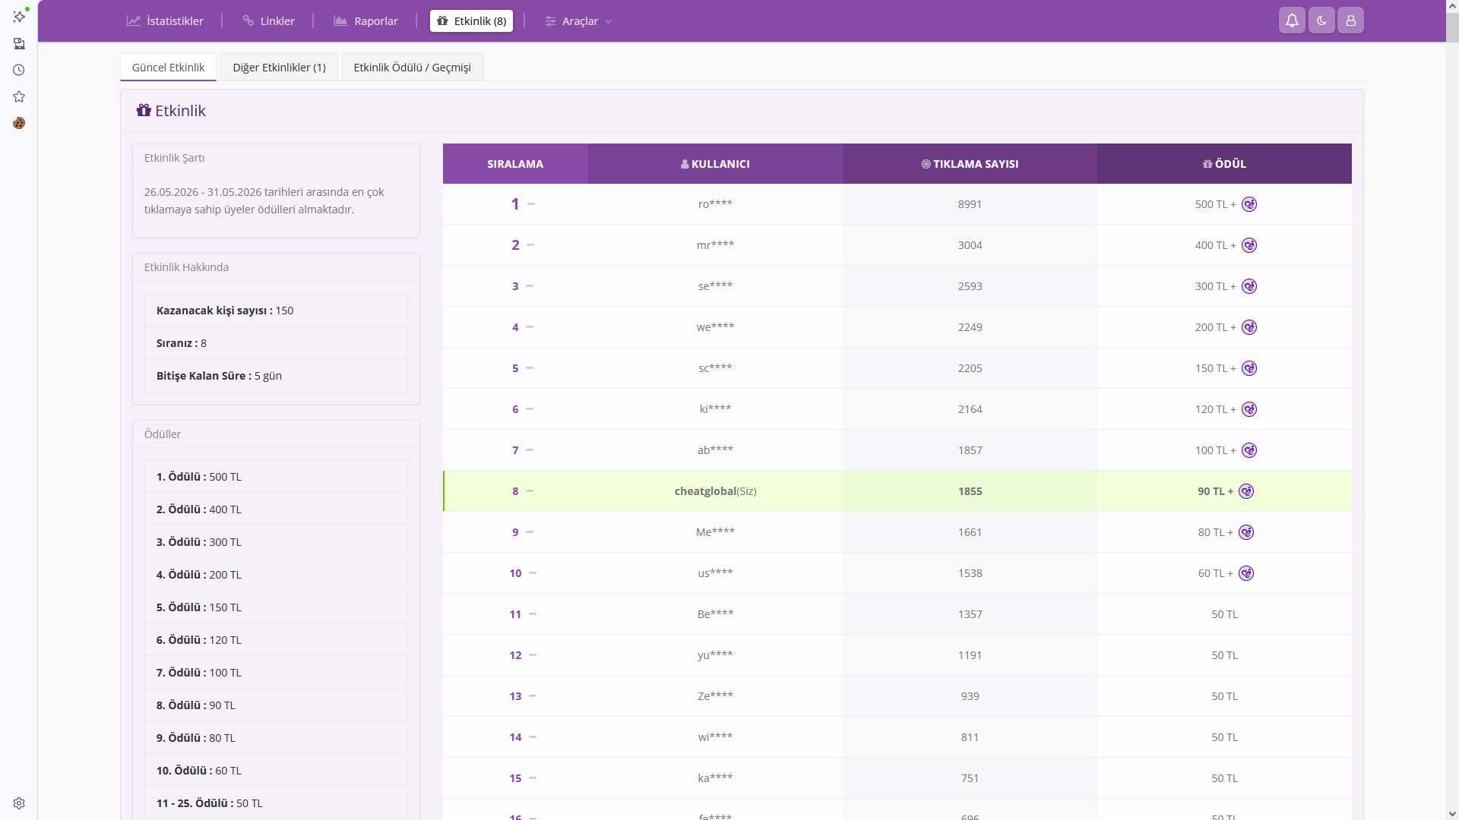Viewport: 1459px width, 820px height.
Task: Open Raporlar from top navigation
Action: (x=366, y=21)
